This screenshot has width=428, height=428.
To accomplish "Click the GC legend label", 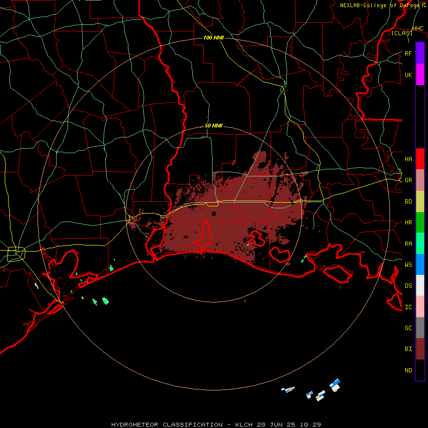I will click(x=408, y=328).
